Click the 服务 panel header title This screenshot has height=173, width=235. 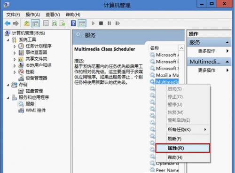click(x=90, y=35)
